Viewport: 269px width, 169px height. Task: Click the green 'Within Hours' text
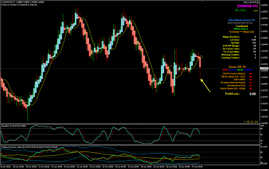241,29
